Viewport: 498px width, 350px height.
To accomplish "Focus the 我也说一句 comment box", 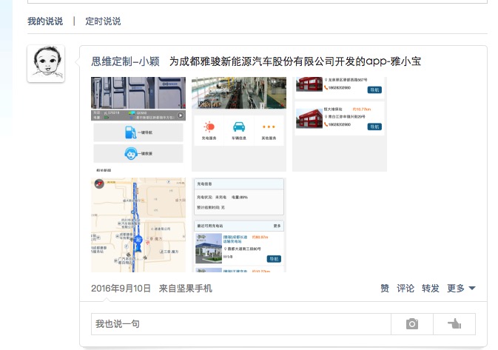I will point(241,324).
